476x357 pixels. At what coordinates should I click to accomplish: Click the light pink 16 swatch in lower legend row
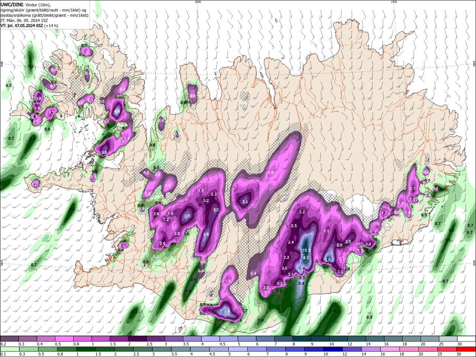390,349
